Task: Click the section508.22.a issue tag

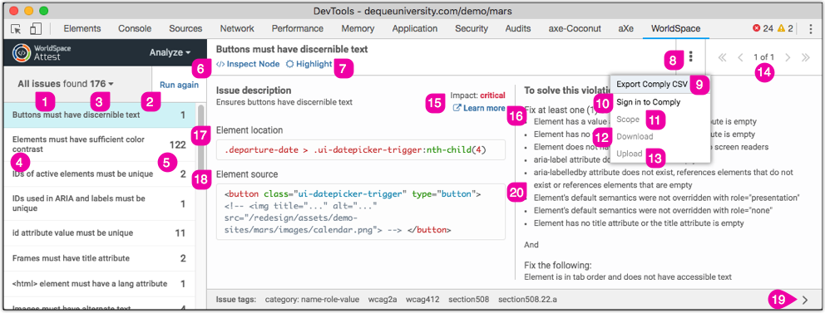Action: [528, 300]
